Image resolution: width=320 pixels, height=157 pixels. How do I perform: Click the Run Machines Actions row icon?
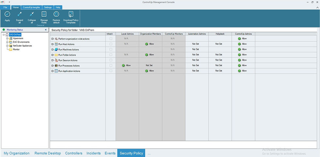(x=56, y=50)
